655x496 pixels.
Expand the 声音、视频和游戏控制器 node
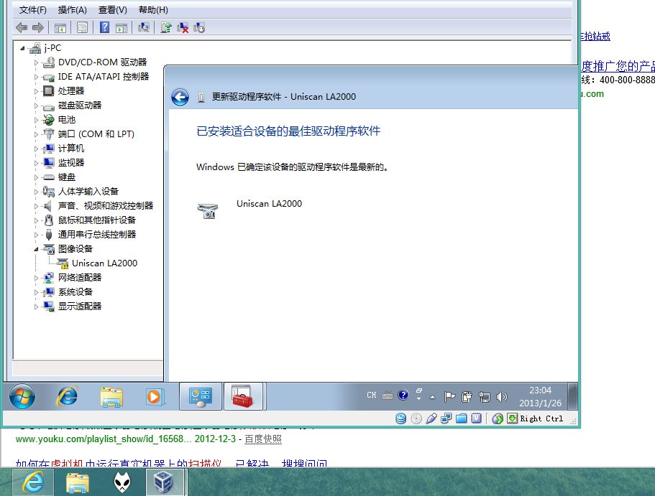click(37, 206)
